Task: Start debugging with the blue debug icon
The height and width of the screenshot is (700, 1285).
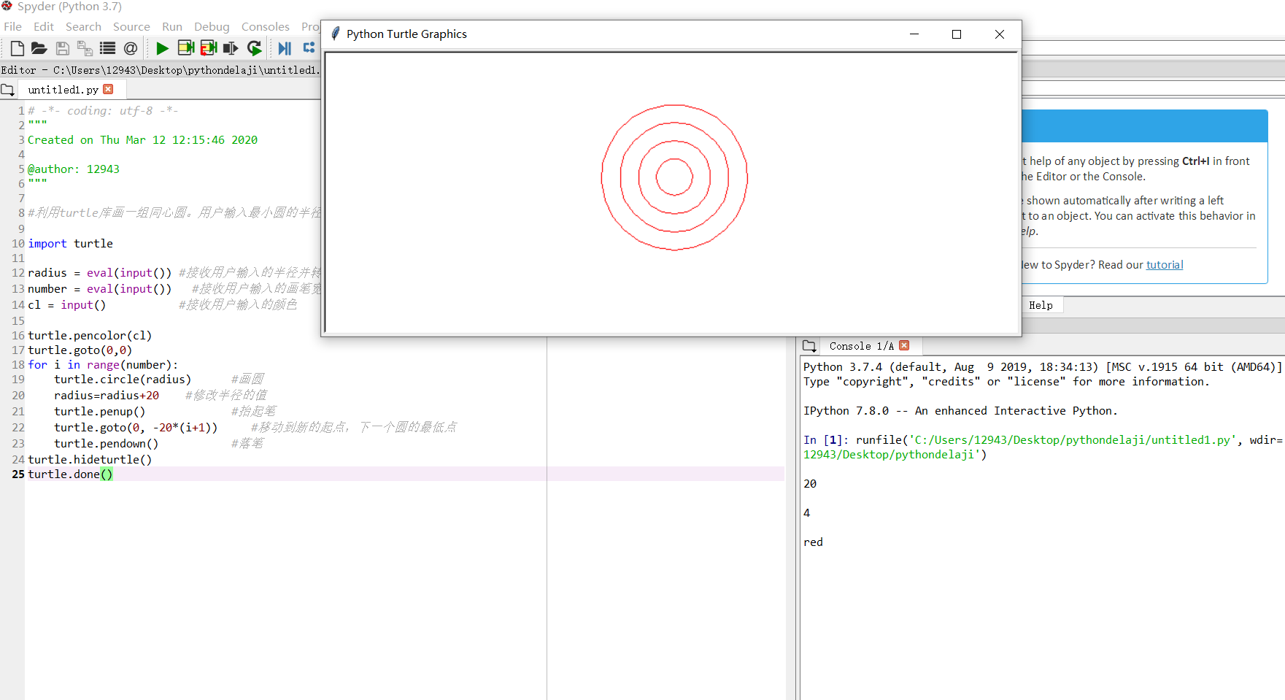Action: pos(285,48)
